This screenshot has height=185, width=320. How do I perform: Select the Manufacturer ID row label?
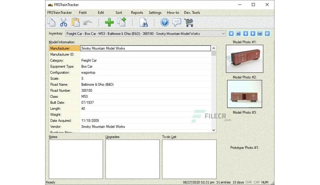click(x=62, y=54)
